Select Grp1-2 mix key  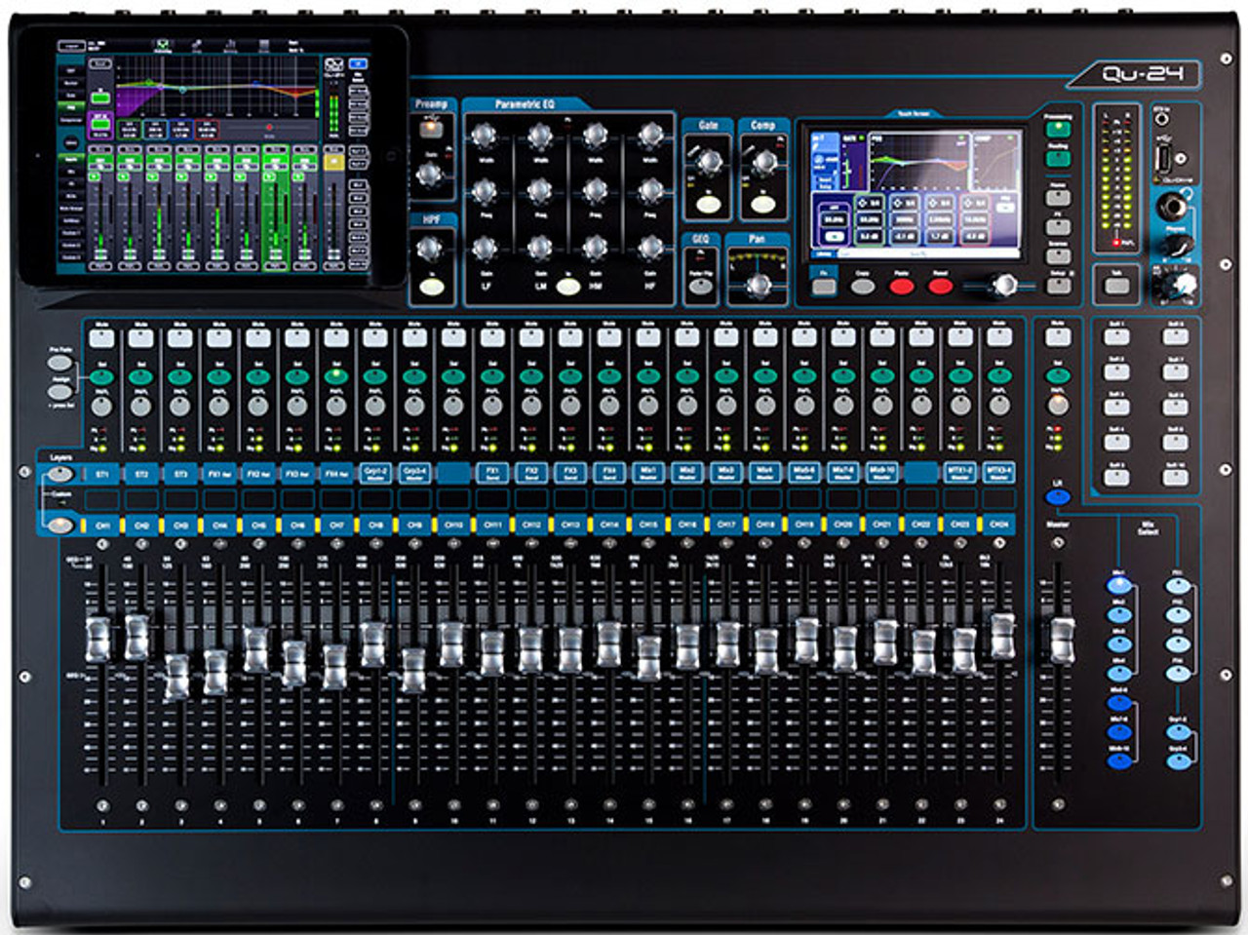[x=1178, y=732]
